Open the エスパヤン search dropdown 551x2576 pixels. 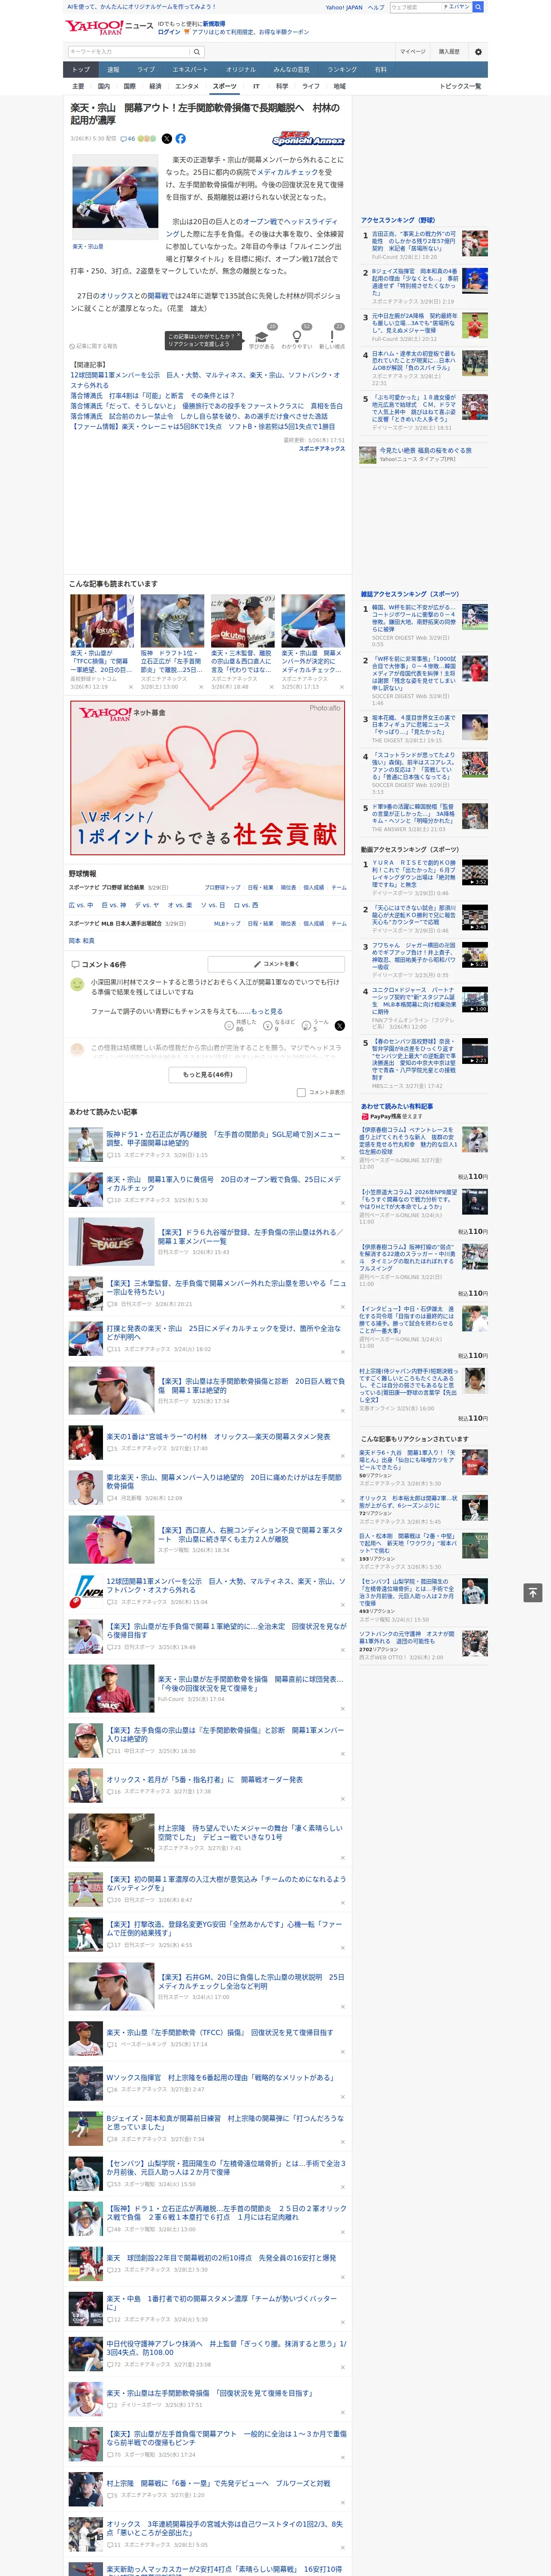(x=457, y=7)
